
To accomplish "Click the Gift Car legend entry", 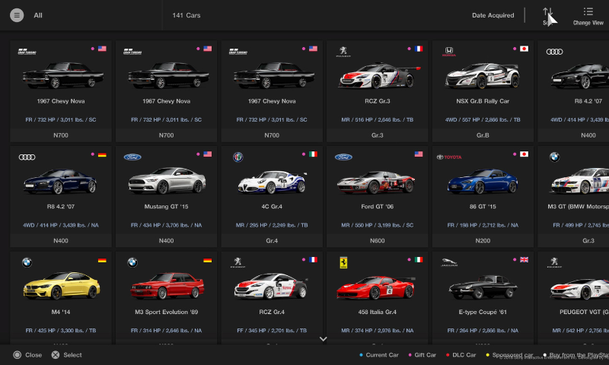I will point(422,355).
